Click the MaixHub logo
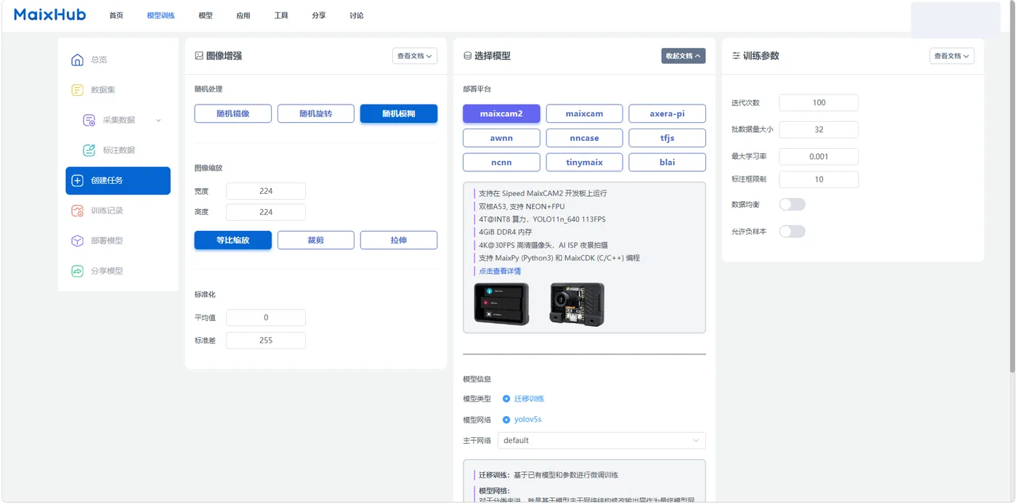Viewport: 1017px width, 504px height. (50, 15)
